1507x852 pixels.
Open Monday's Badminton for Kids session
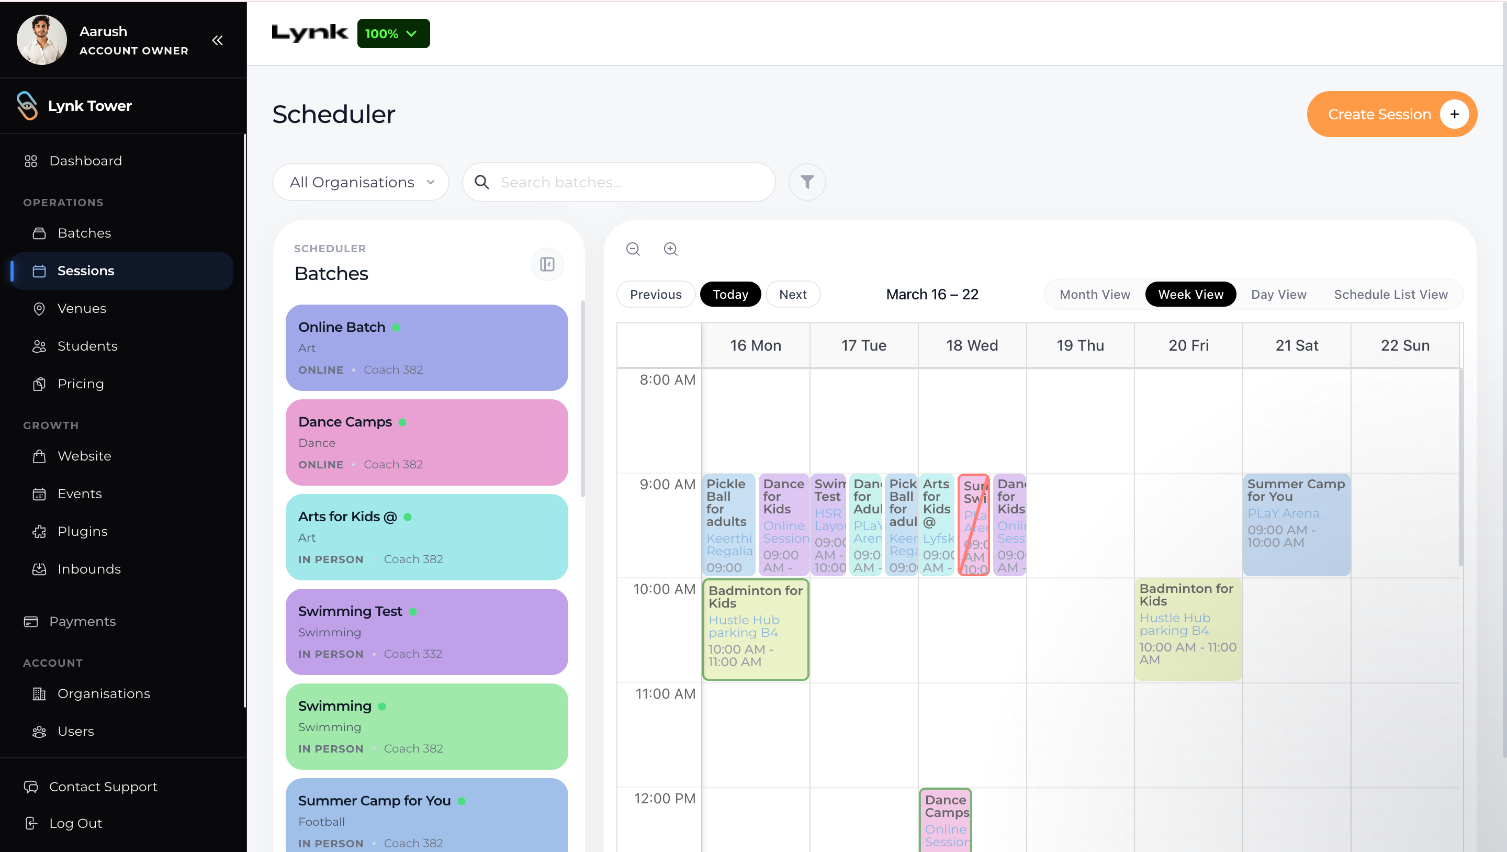[x=755, y=630]
